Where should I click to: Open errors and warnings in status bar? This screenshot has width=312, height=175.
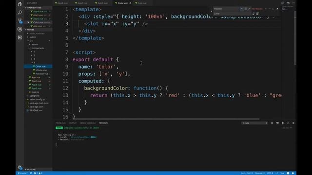pyautogui.click(x=38, y=173)
